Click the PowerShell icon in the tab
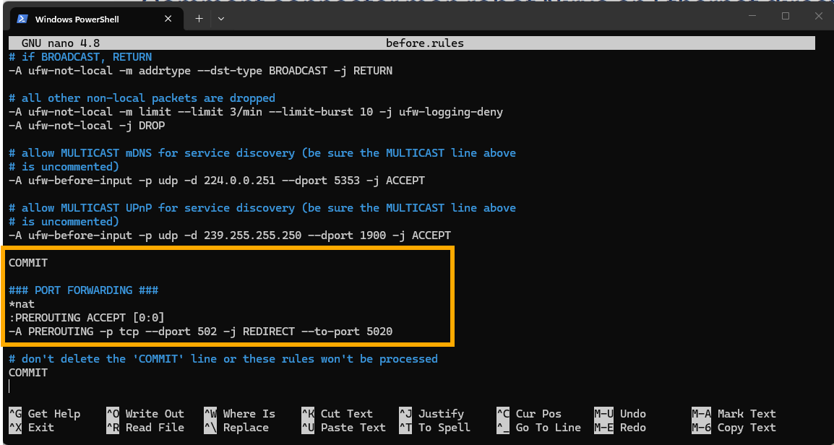This screenshot has height=445, width=834. pos(22,19)
